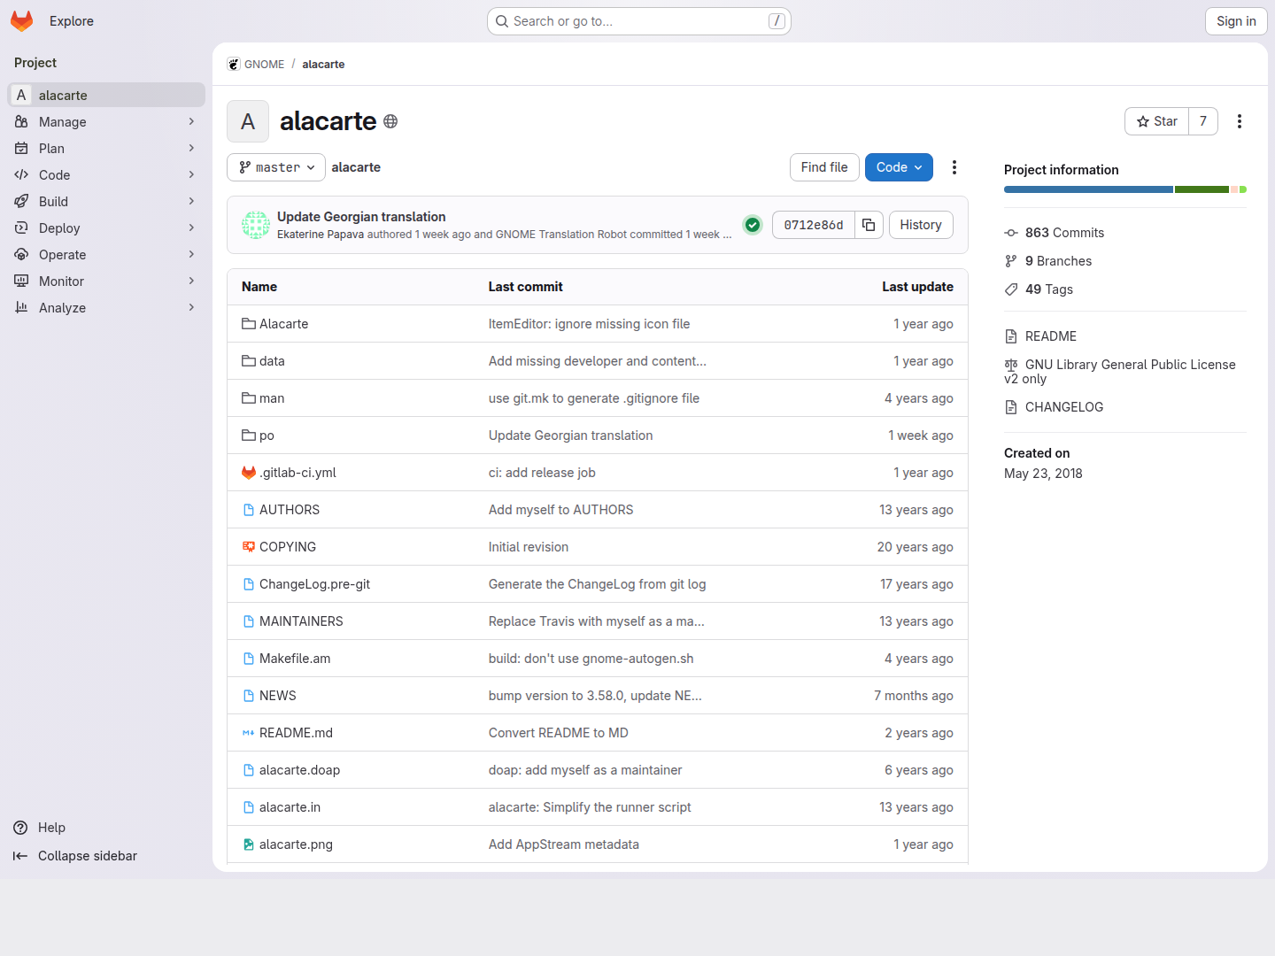Open the NEWS file
The image size is (1275, 956).
coord(278,696)
